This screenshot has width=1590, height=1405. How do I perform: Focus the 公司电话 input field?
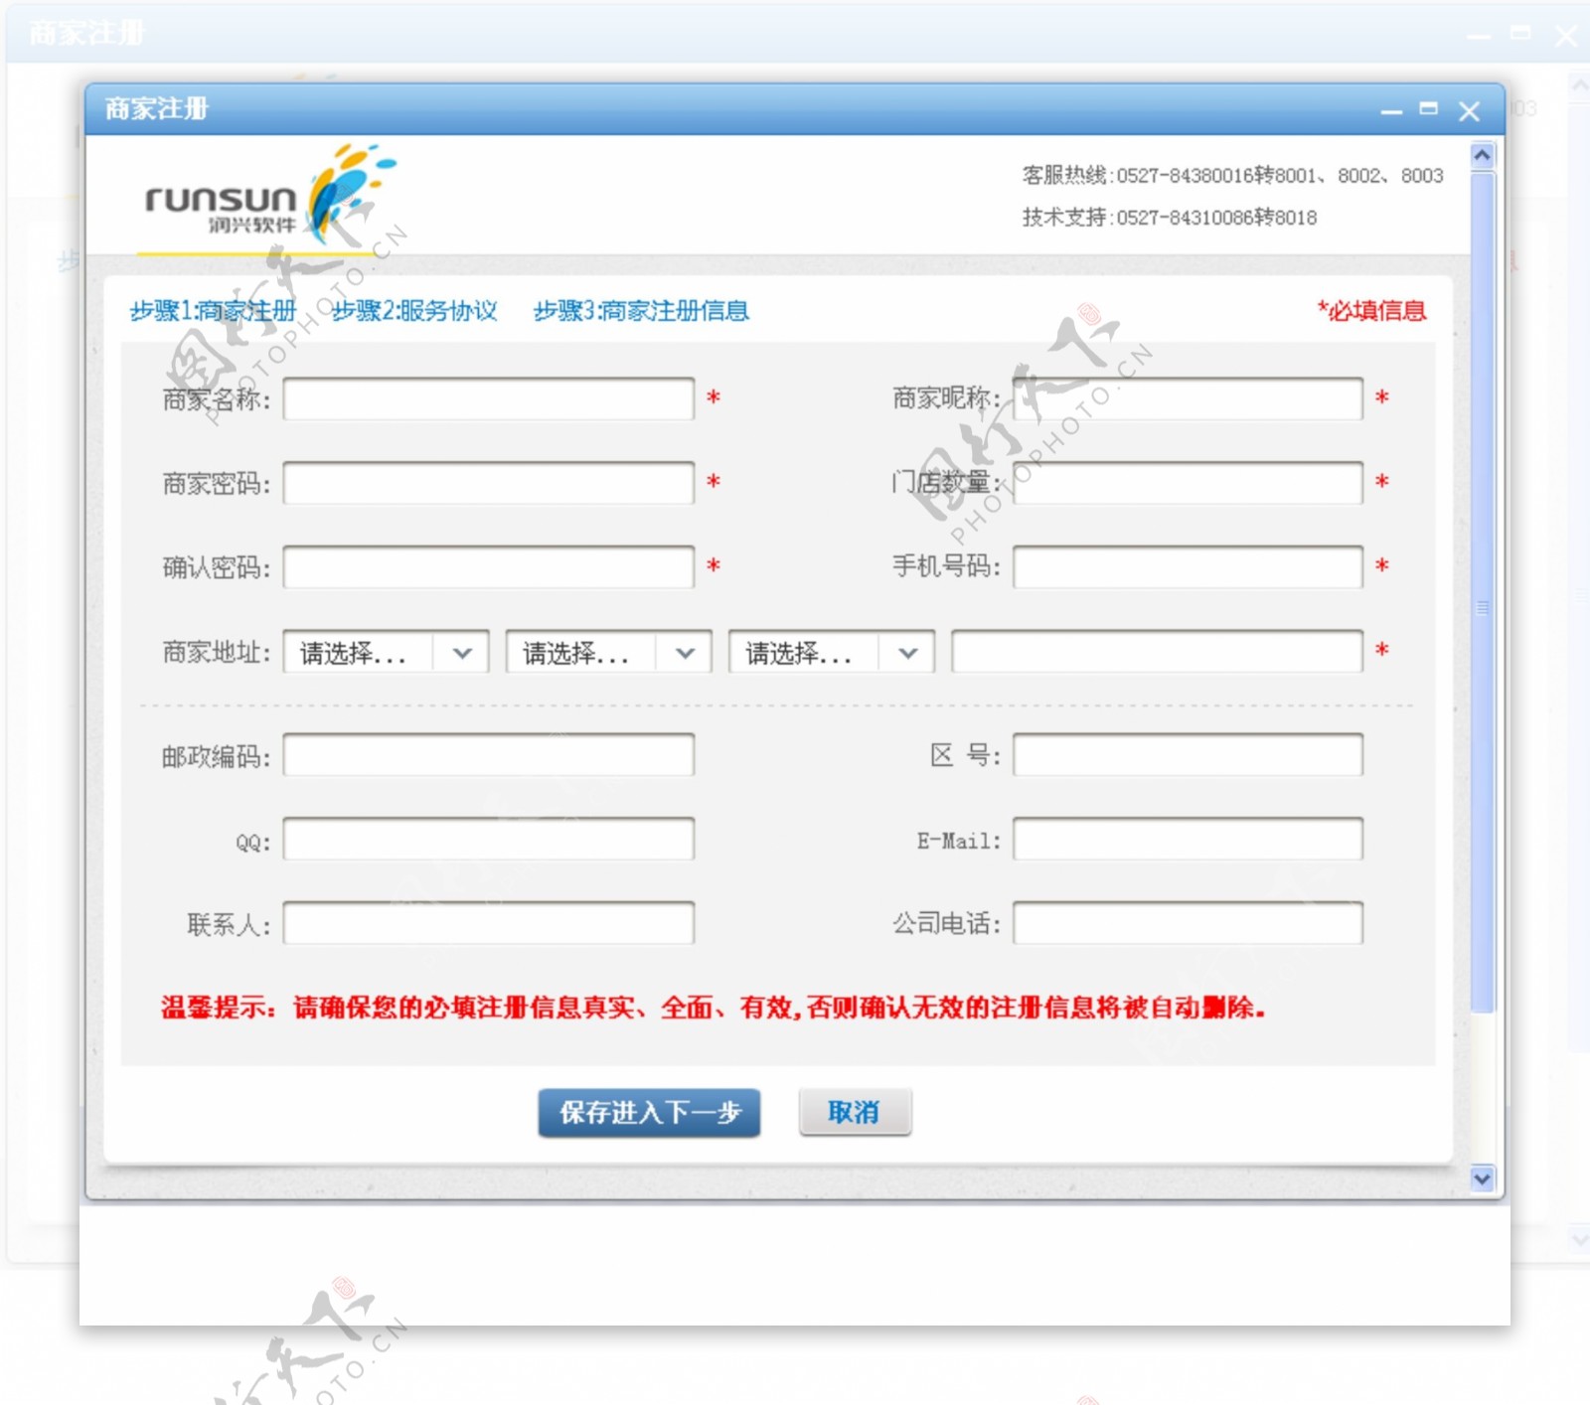click(x=1188, y=923)
